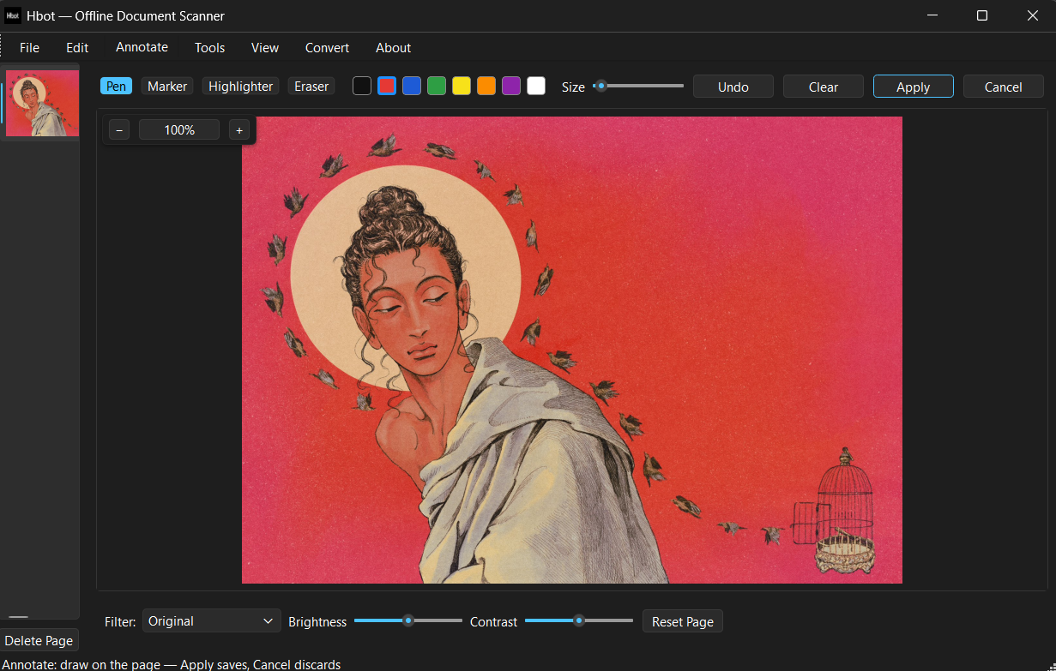The width and height of the screenshot is (1056, 671).
Task: Choose the Eraser tool
Action: point(311,86)
